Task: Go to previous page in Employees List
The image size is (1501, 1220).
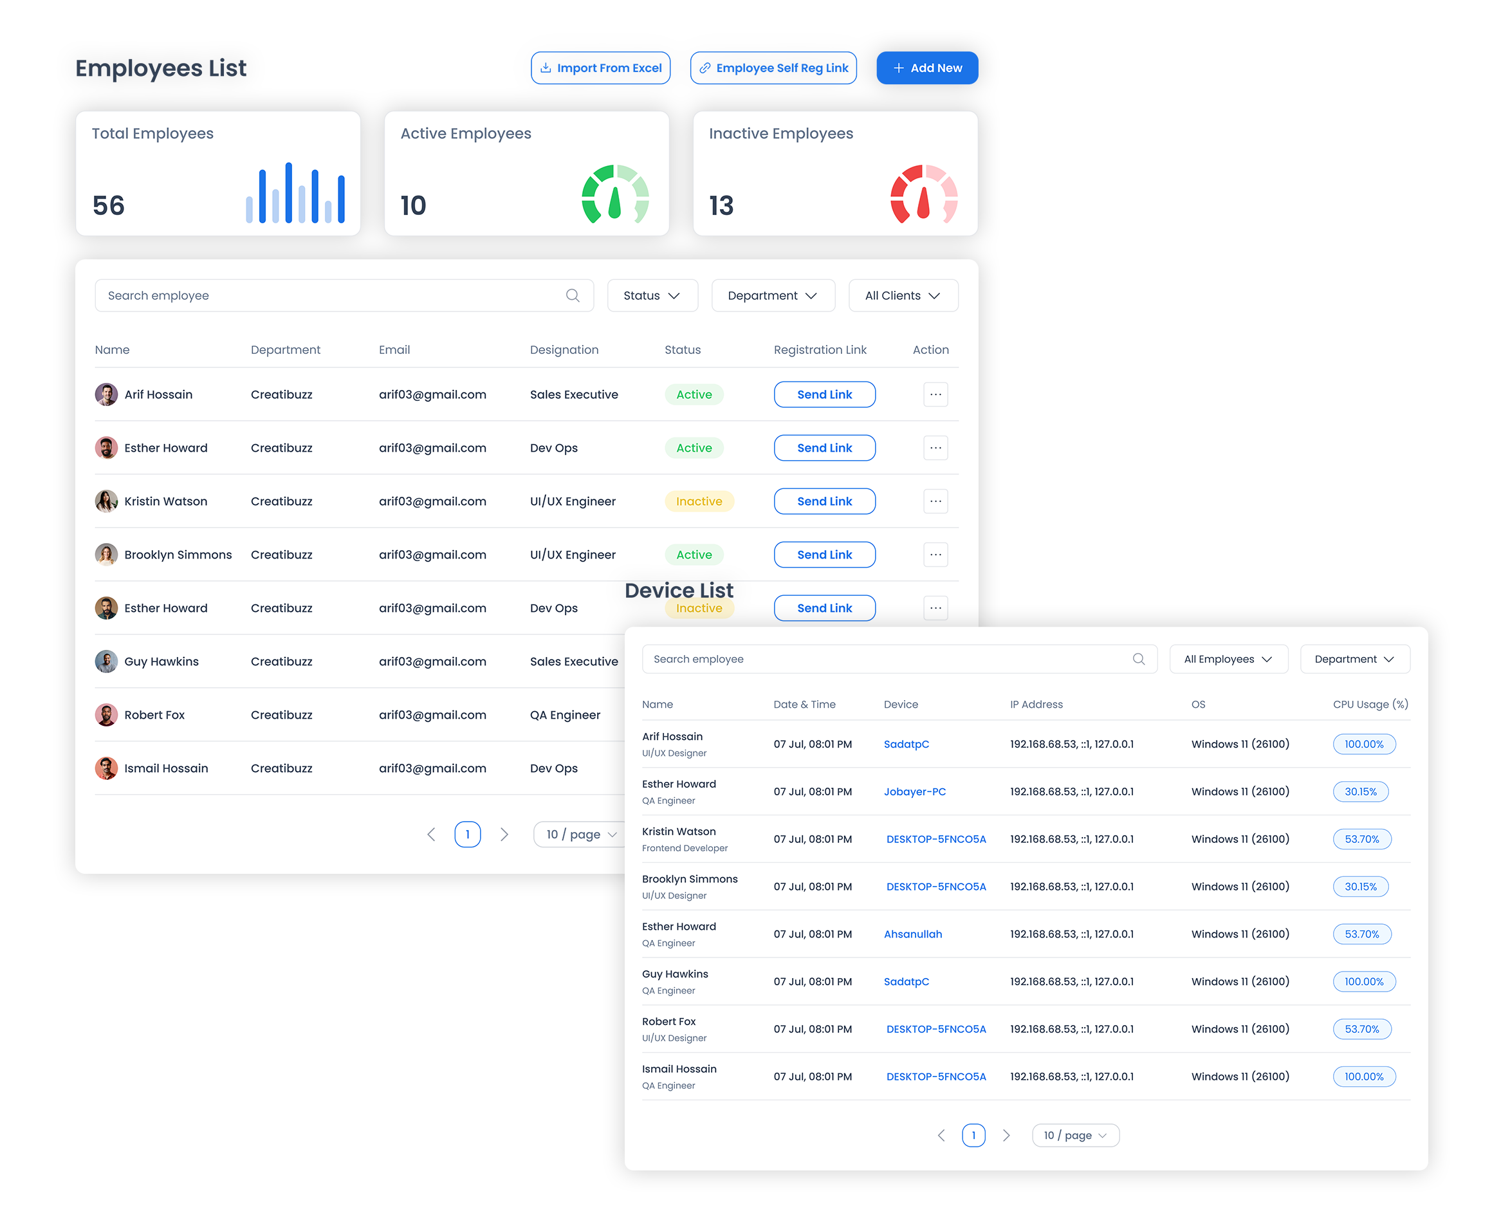Action: click(432, 835)
